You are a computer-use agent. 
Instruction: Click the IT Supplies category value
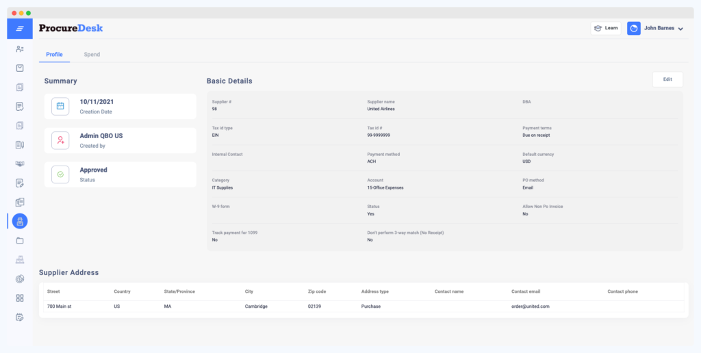(x=222, y=187)
